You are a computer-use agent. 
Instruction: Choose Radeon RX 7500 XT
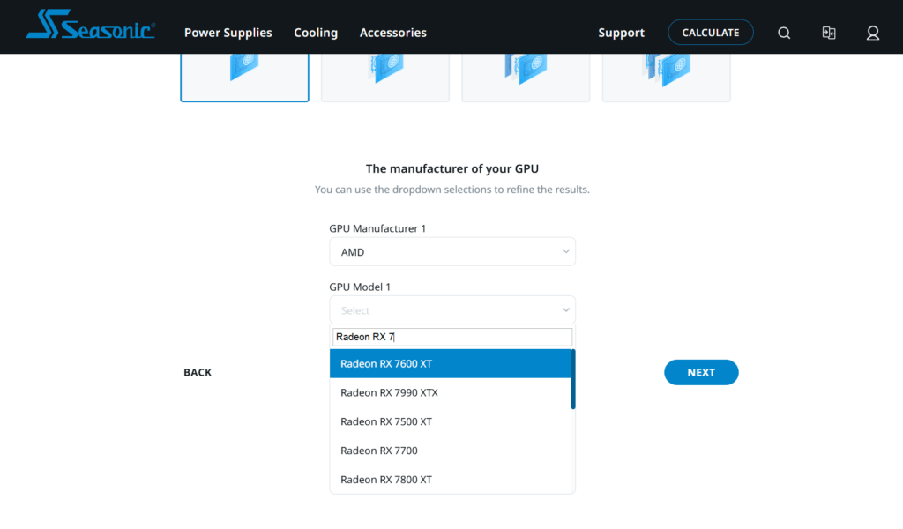tap(451, 421)
